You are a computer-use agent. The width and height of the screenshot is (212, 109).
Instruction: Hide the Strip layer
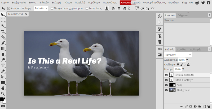(166, 85)
